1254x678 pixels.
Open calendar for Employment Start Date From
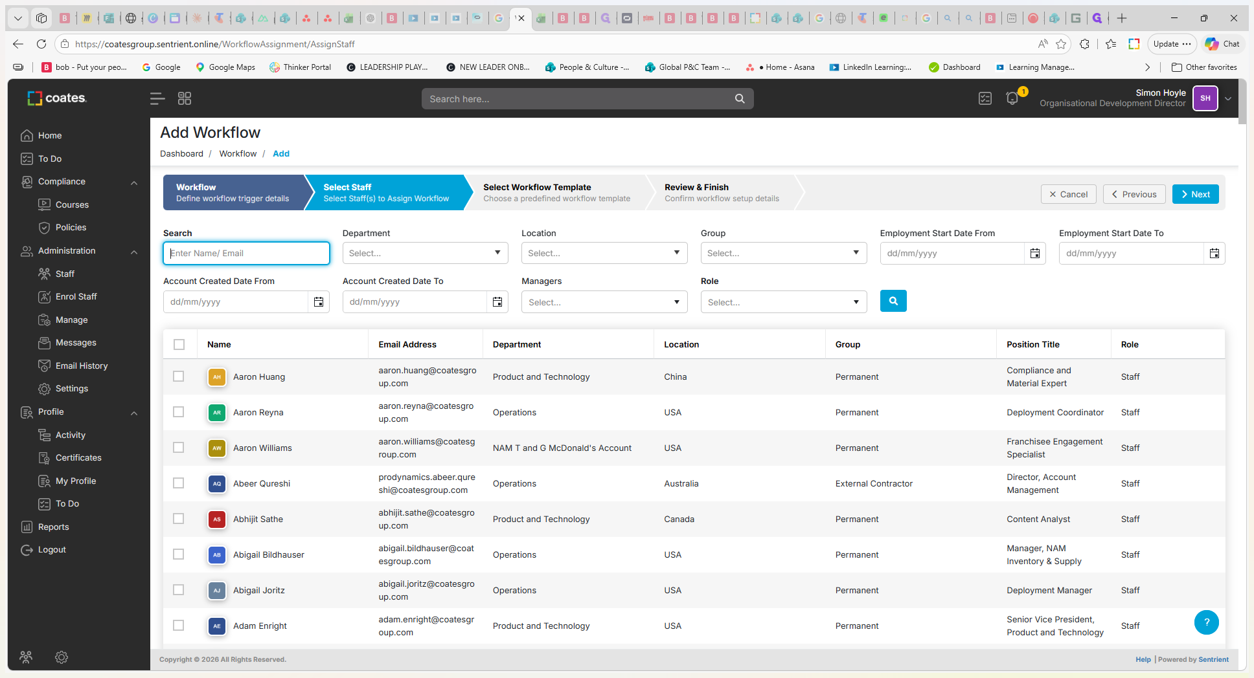(1035, 254)
